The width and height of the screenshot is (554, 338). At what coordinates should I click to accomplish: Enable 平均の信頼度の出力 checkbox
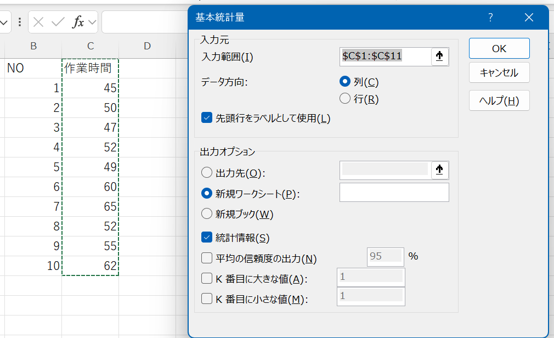click(x=207, y=258)
